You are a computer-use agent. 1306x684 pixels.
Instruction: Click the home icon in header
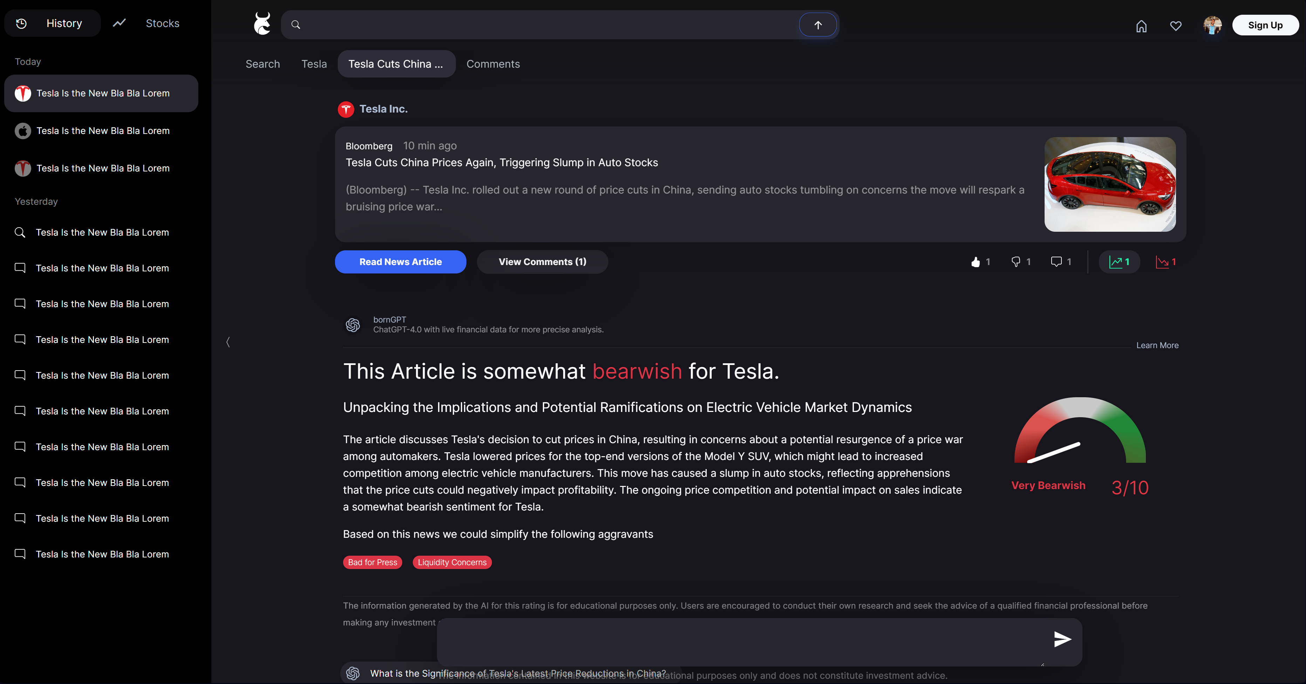(x=1141, y=26)
